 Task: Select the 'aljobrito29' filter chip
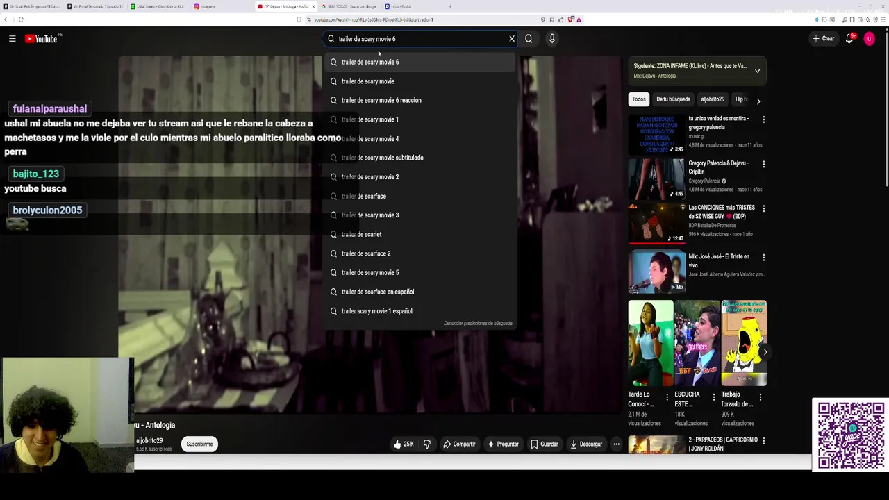[713, 99]
